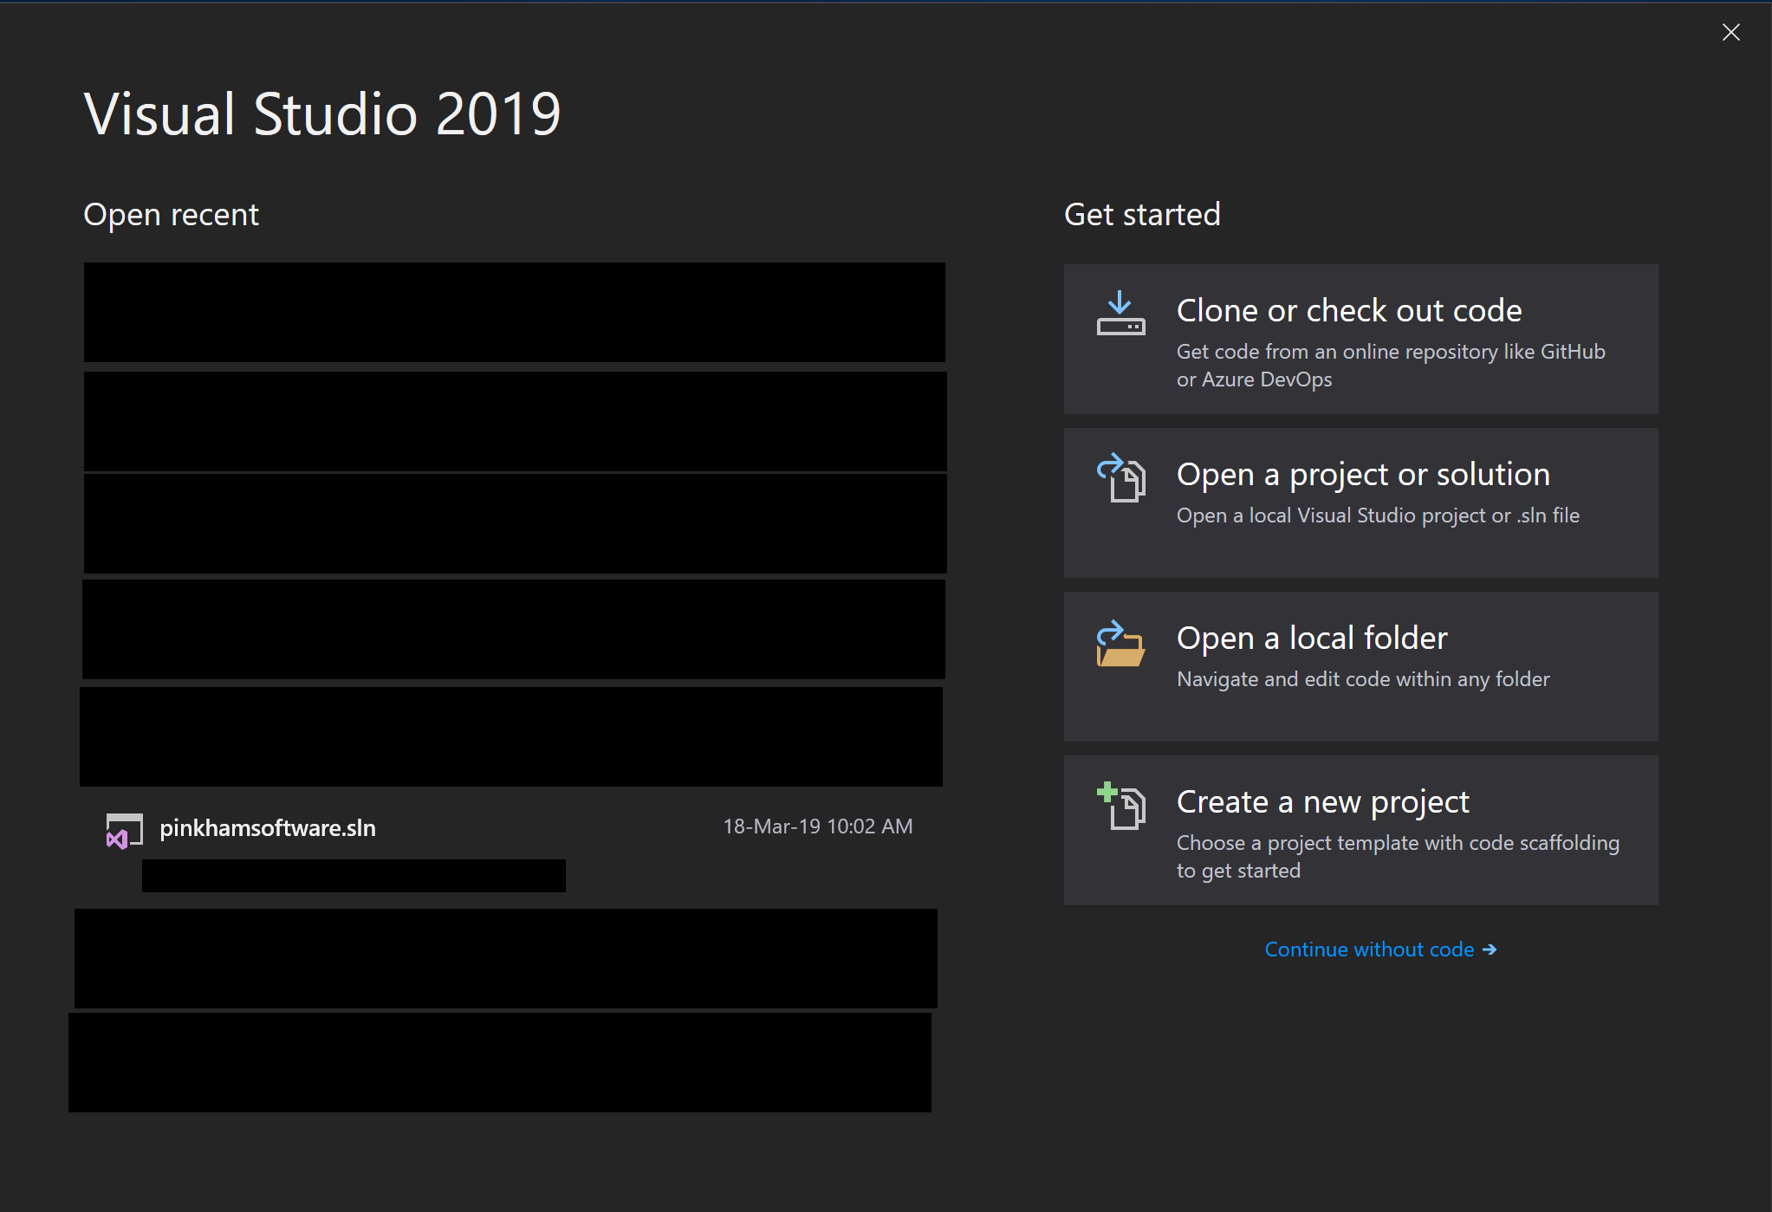Close the Visual Studio 2019 start window
Screen dimensions: 1772x1212
point(1730,32)
